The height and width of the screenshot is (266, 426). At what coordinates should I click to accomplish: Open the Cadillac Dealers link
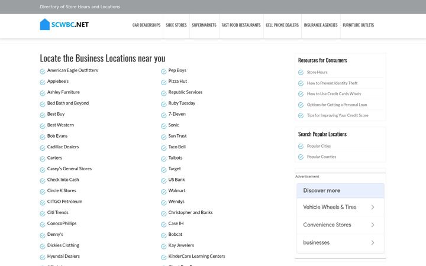click(x=63, y=147)
